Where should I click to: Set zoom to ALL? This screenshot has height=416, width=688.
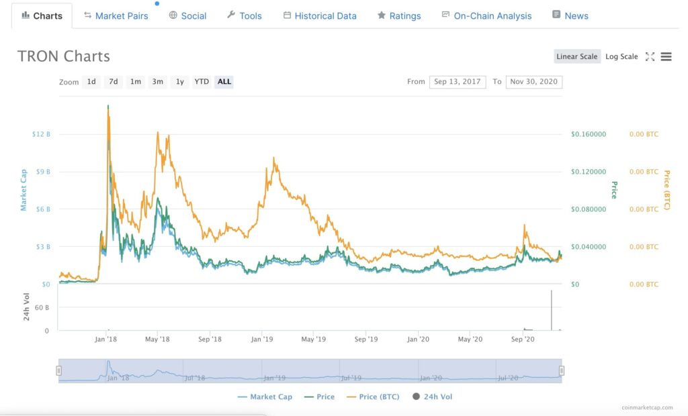pos(224,82)
